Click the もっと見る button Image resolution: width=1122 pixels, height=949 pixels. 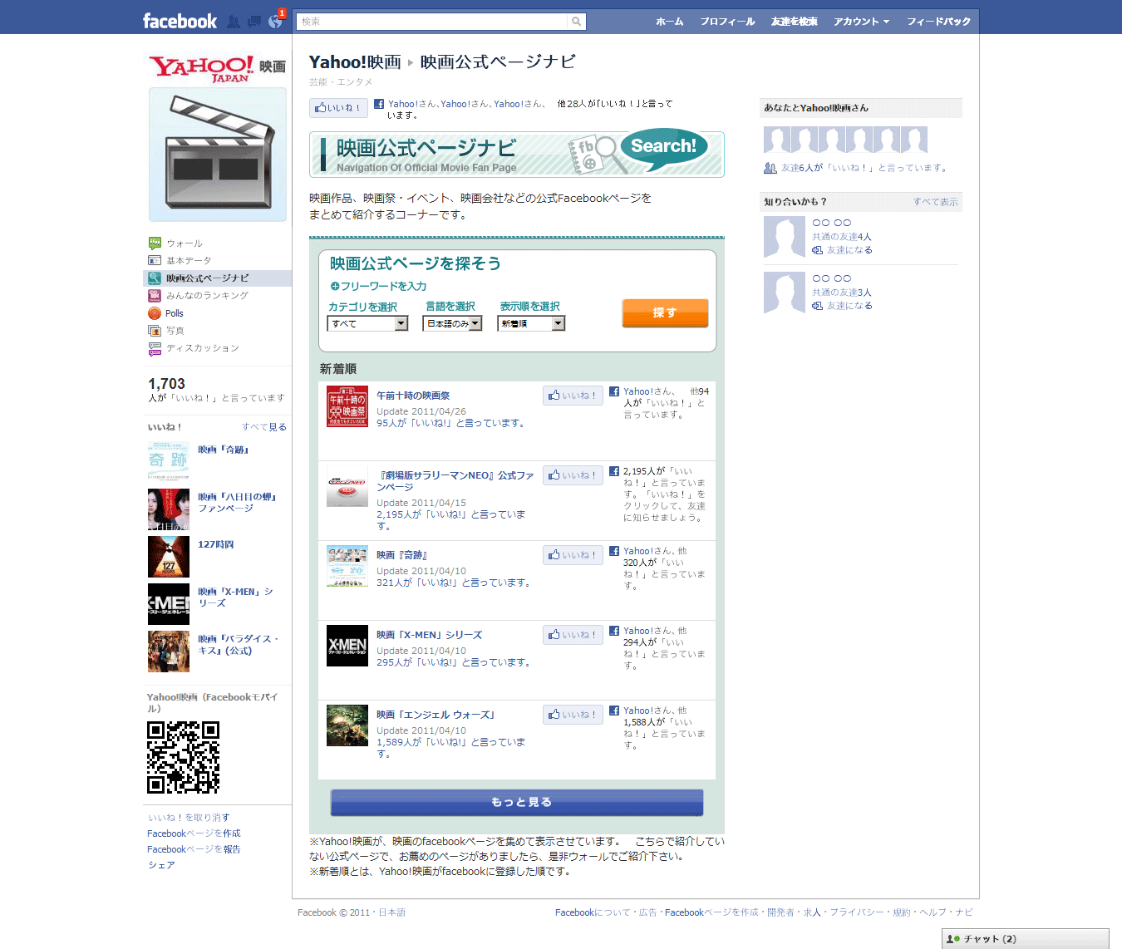pos(517,802)
